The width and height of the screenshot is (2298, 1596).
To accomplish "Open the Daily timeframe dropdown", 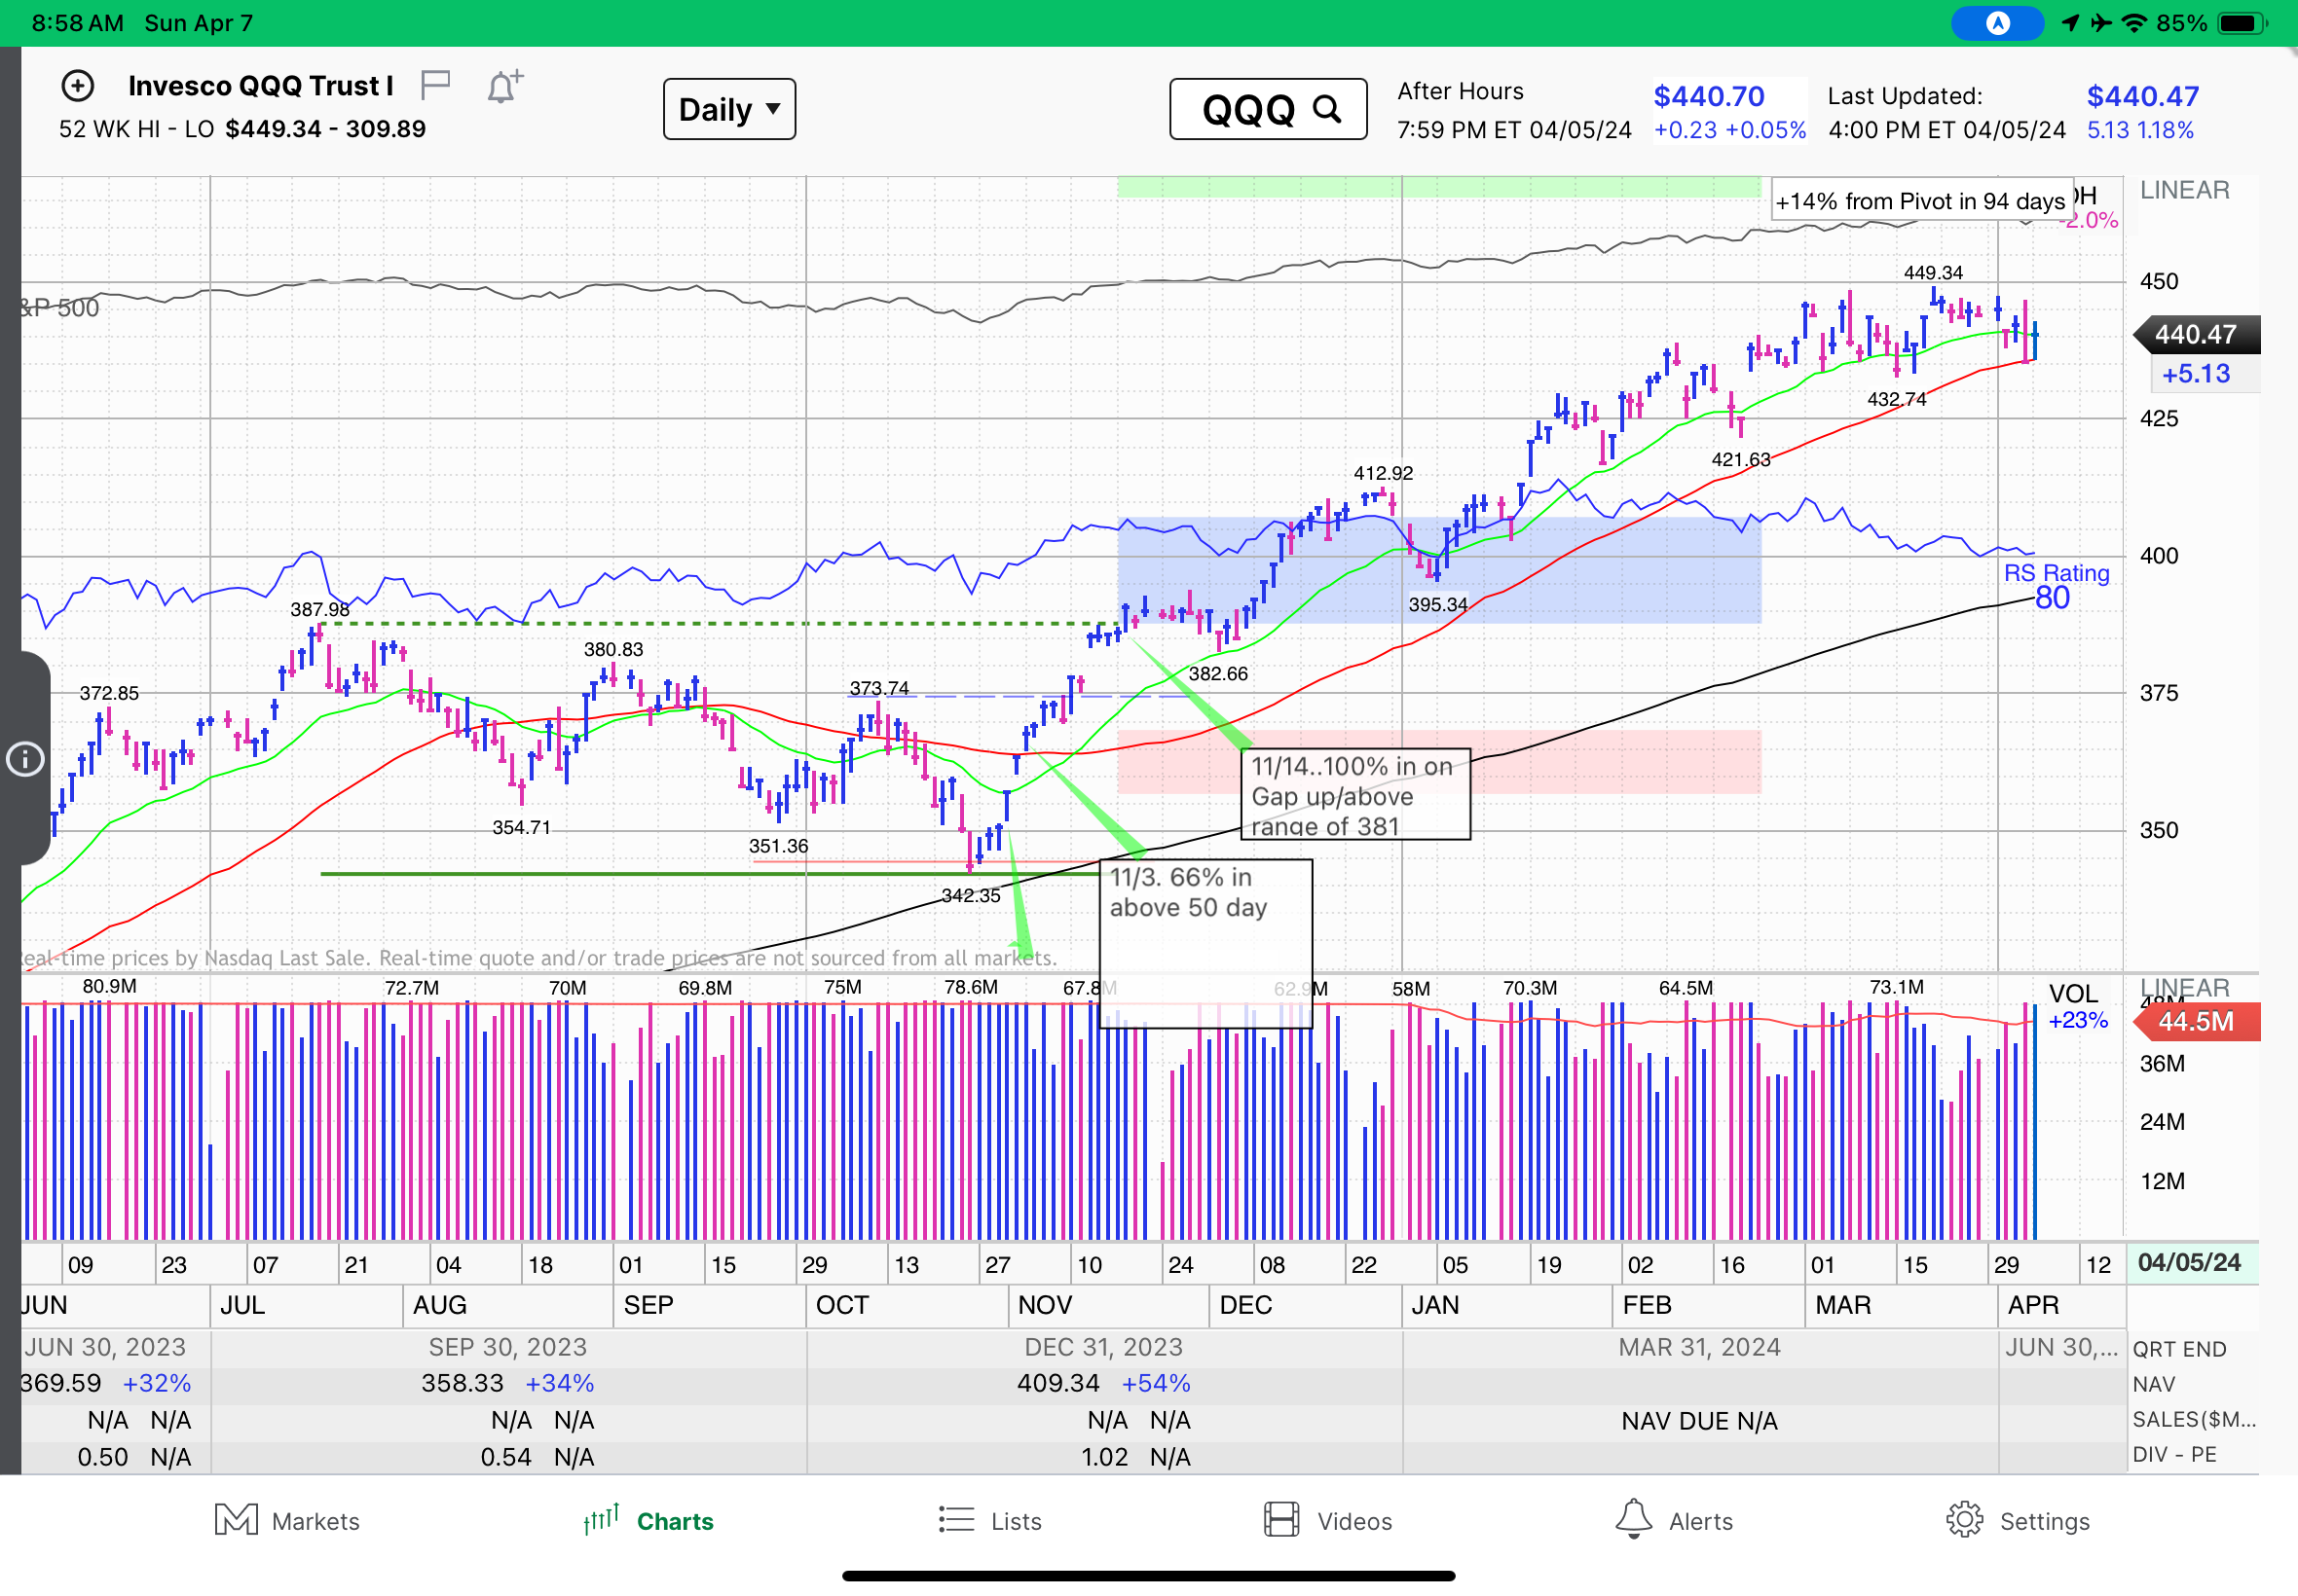I will pos(729,109).
